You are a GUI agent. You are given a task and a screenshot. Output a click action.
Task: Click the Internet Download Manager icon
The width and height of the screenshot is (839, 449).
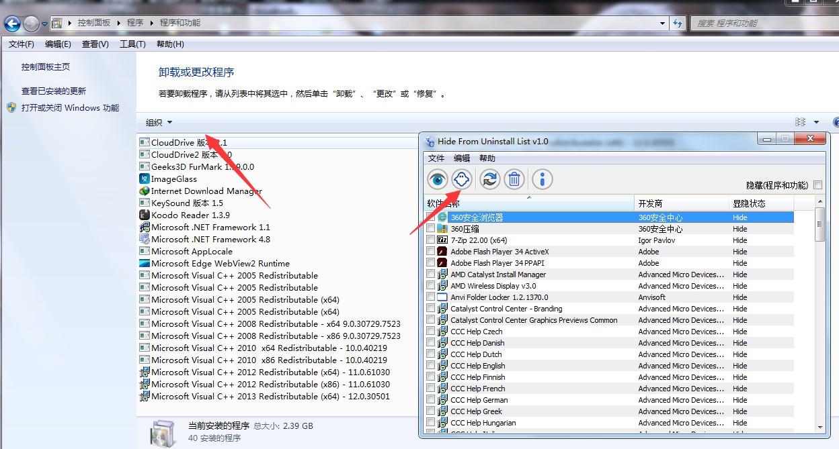click(144, 191)
